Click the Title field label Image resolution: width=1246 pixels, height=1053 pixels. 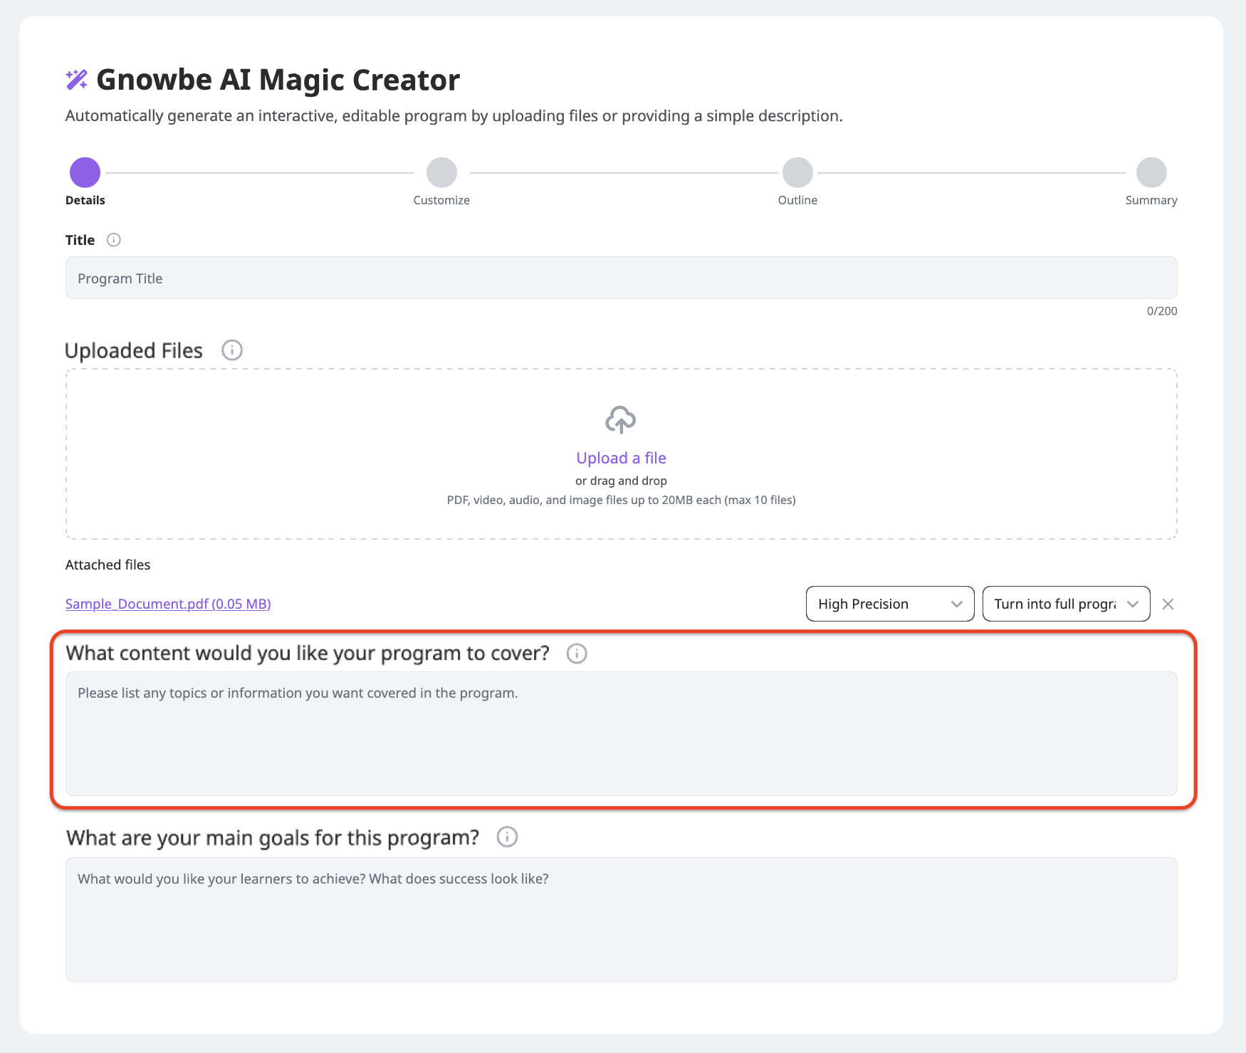(80, 240)
